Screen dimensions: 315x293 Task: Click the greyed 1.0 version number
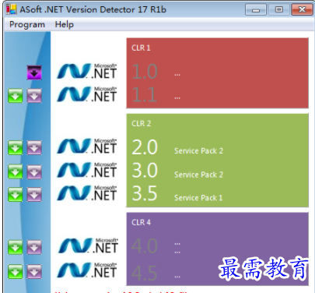[145, 72]
